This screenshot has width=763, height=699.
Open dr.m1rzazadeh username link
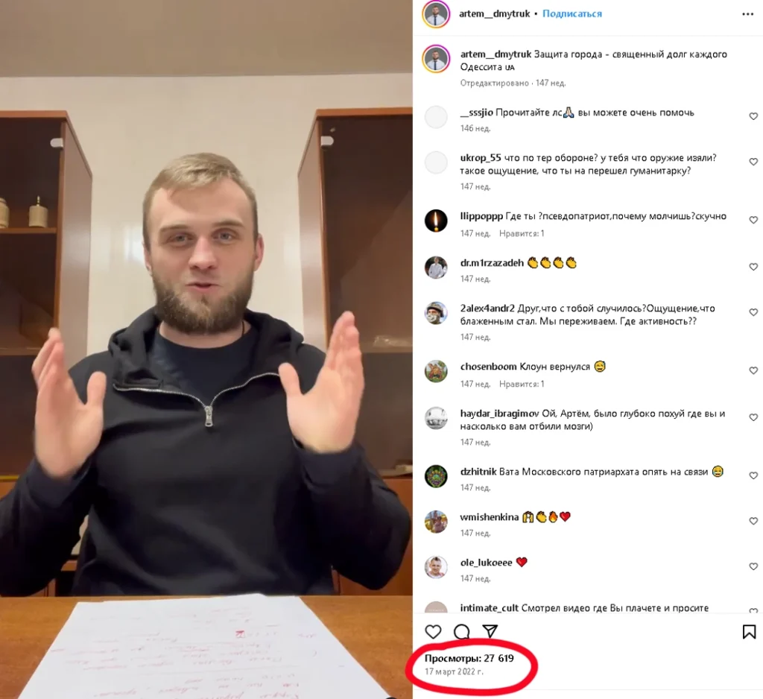(x=492, y=263)
